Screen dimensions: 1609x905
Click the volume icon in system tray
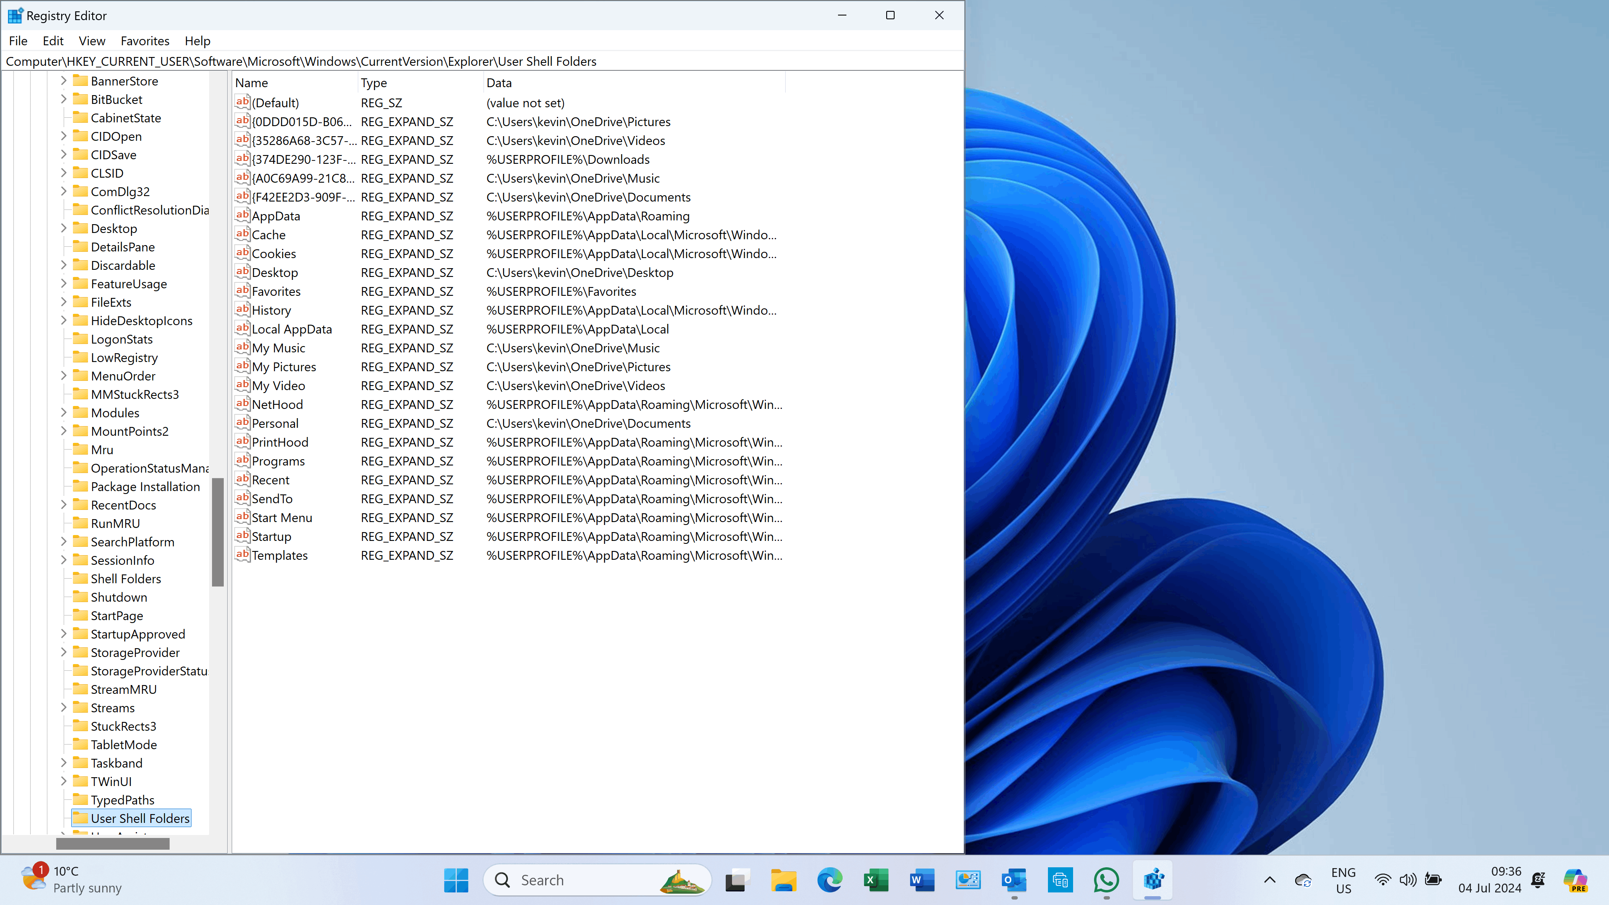[x=1408, y=879]
